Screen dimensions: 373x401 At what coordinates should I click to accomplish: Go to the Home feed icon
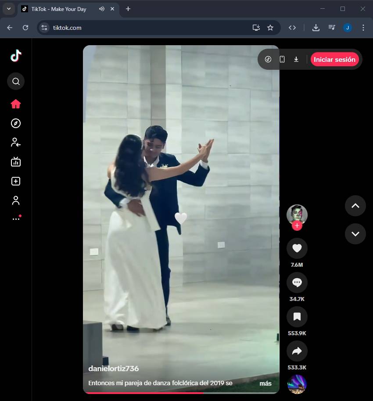click(x=16, y=104)
